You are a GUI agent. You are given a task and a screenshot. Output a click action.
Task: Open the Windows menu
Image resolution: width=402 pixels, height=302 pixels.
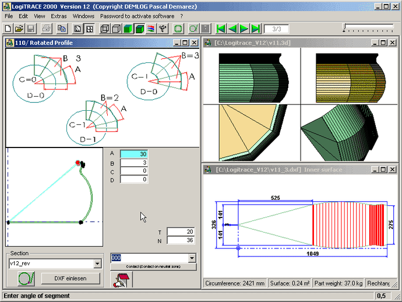tap(83, 16)
